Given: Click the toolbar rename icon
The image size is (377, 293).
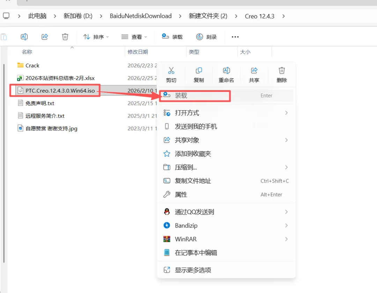Looking at the screenshot, I should tap(24, 37).
